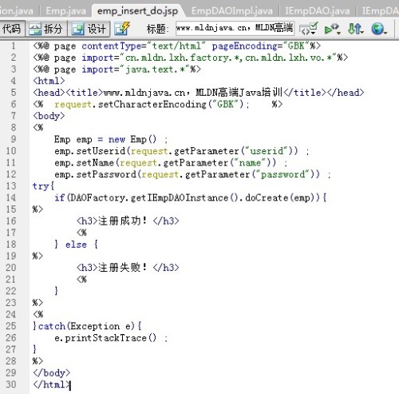Click the 注册成功 heading text line
Viewport: 399px width, 394px height.
pyautogui.click(x=128, y=221)
